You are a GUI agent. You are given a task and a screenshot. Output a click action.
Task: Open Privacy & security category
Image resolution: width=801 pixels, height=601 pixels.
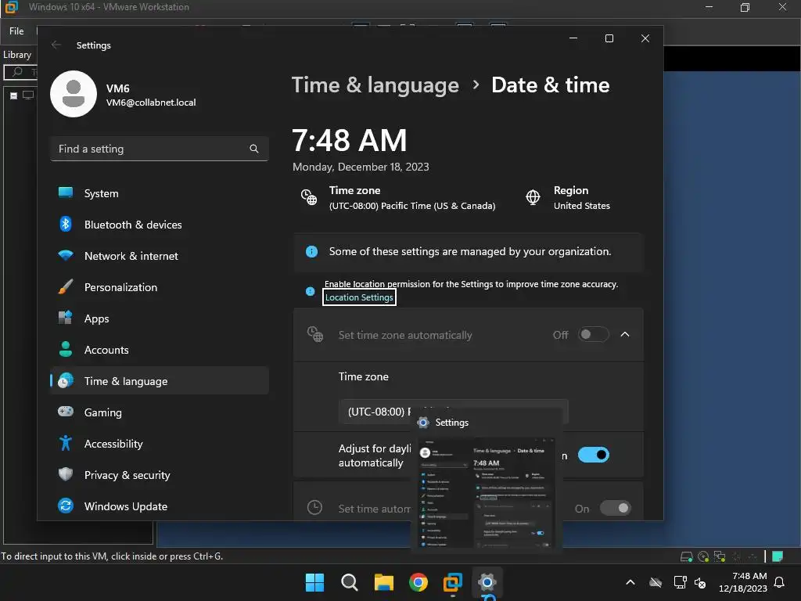point(160,475)
